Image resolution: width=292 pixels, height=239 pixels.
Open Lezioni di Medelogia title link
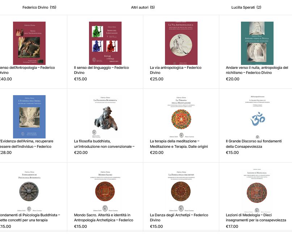(256, 217)
